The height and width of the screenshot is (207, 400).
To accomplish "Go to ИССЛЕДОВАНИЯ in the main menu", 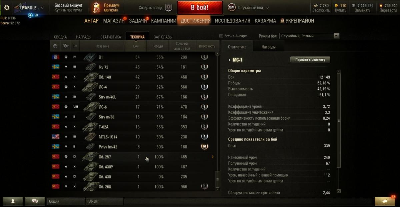I will coord(232,21).
